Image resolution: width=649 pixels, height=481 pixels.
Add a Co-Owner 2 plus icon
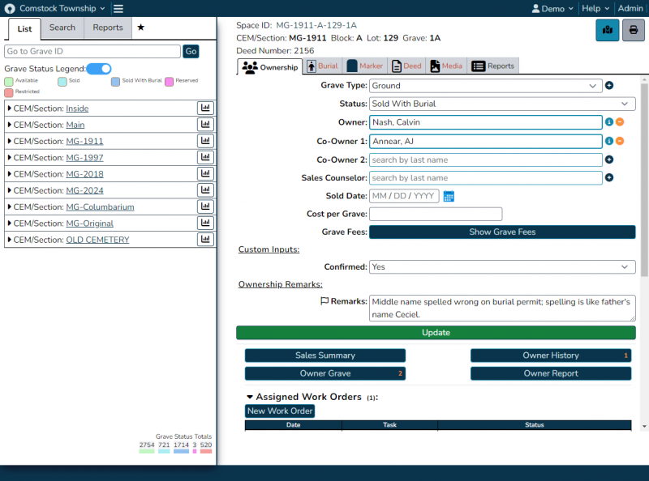(609, 160)
